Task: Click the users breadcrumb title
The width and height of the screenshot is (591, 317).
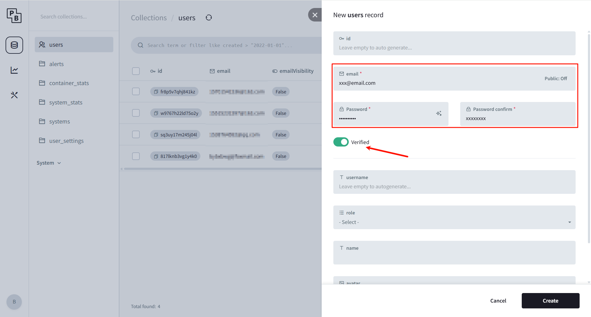Action: pos(187,18)
